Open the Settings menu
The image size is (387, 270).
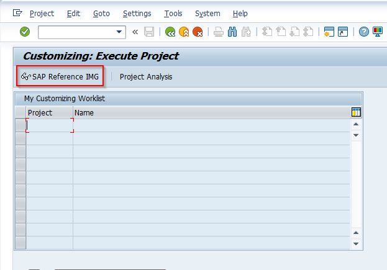(137, 13)
